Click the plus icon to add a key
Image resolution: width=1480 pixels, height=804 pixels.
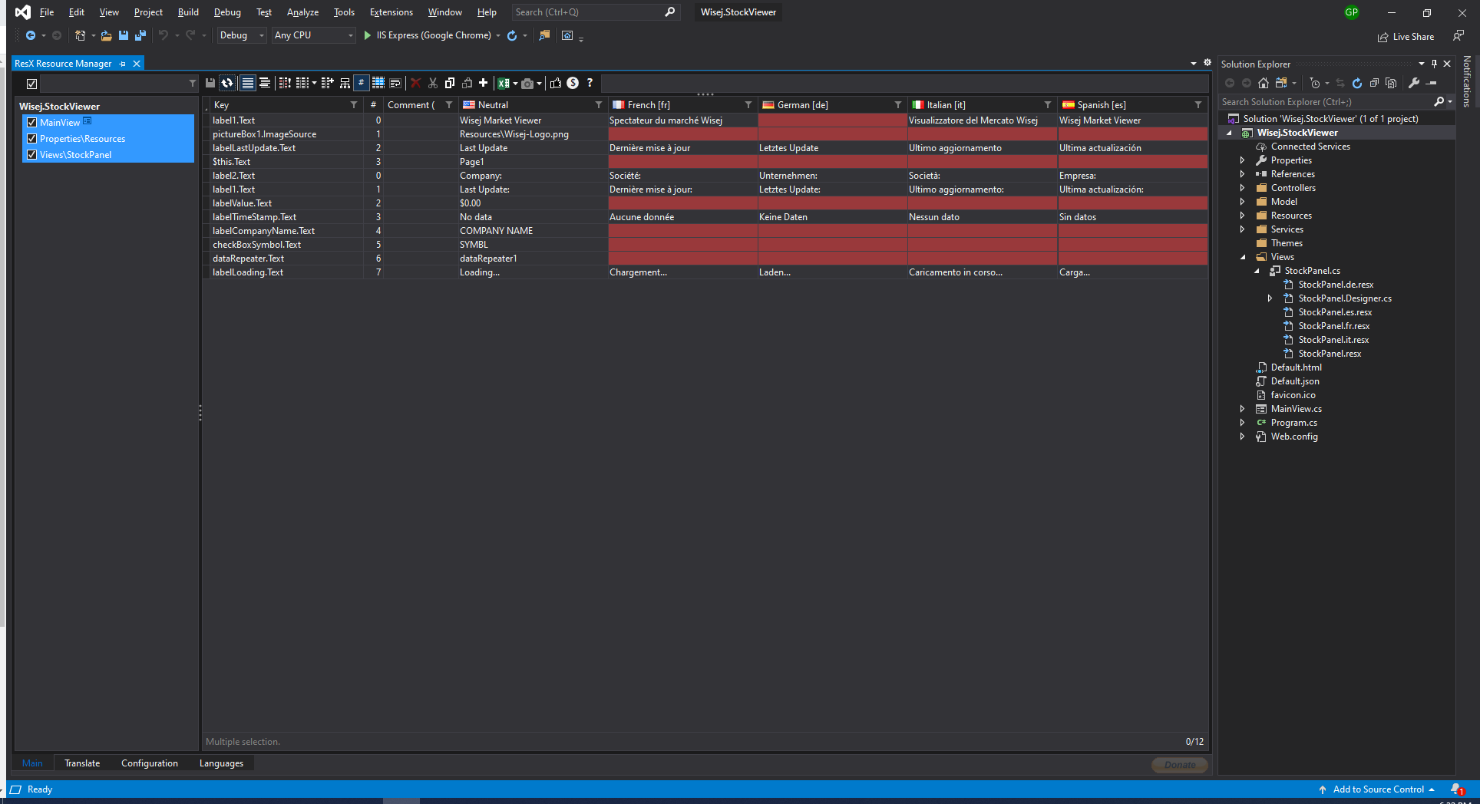point(483,83)
